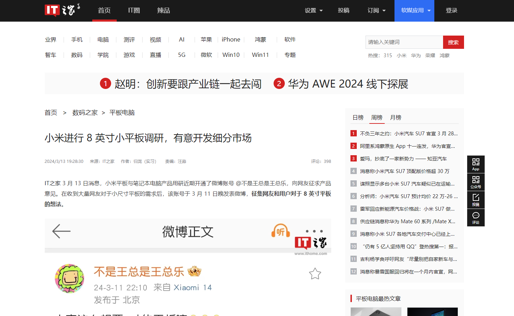Click breadcrumb 数码之家
Image resolution: width=514 pixels, height=316 pixels.
tap(85, 113)
